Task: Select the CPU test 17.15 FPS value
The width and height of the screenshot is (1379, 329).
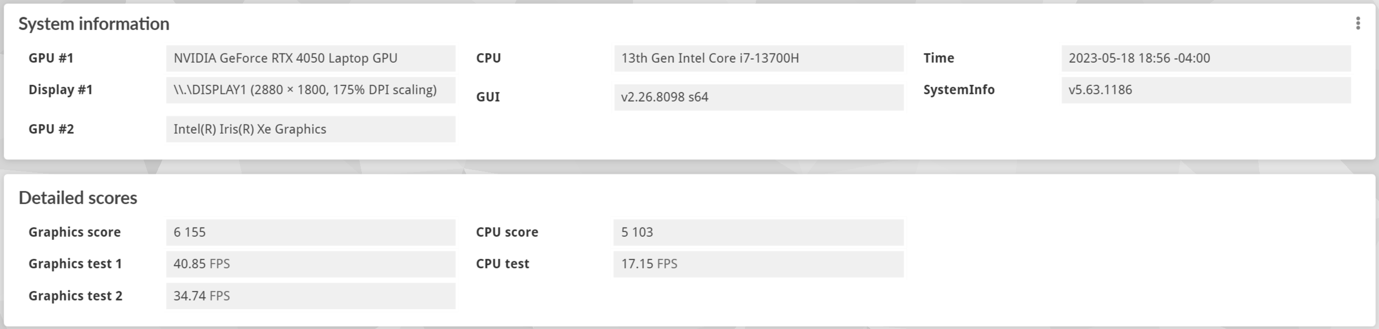Action: click(758, 264)
